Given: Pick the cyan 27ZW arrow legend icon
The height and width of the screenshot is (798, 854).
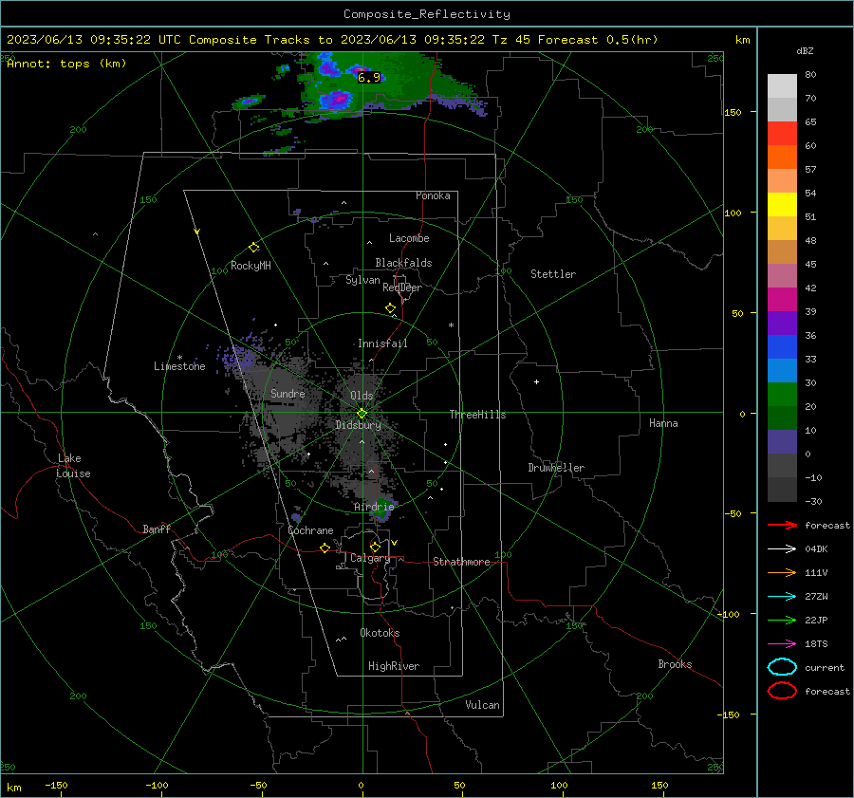Looking at the screenshot, I should (x=782, y=596).
